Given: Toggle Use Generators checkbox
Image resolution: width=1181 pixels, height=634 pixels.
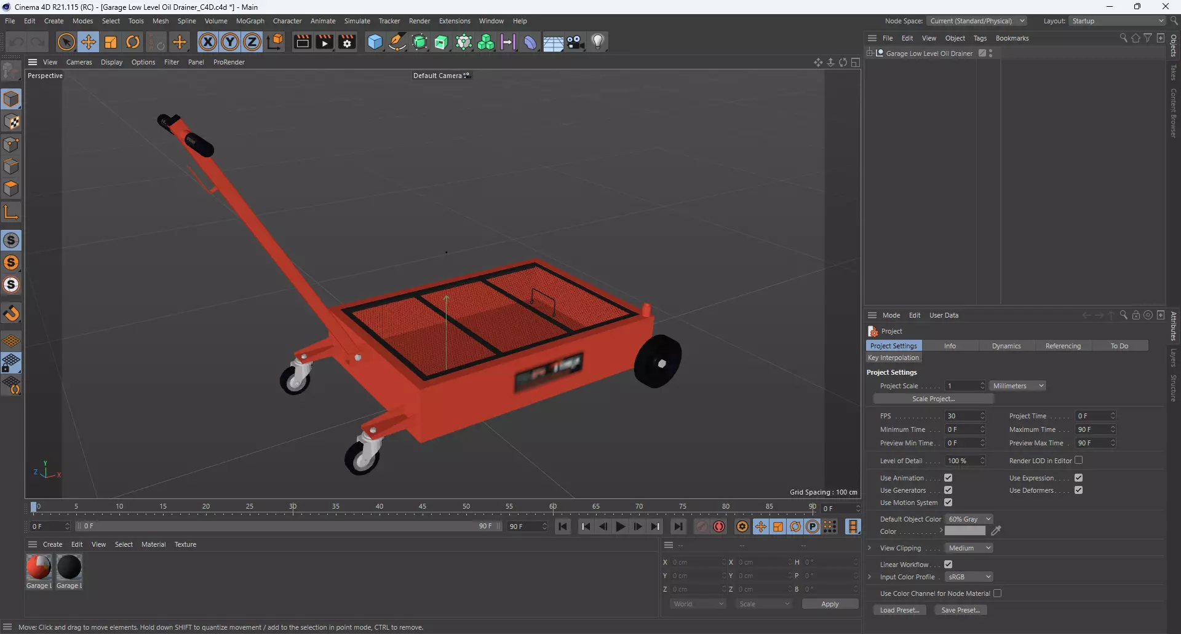Looking at the screenshot, I should 948,490.
